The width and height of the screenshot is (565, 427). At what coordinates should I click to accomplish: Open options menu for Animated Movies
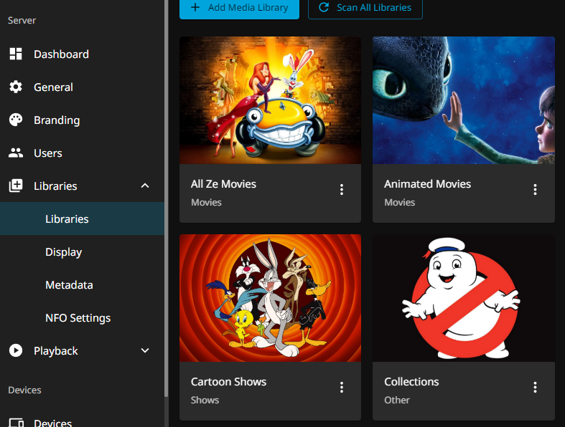click(x=535, y=190)
